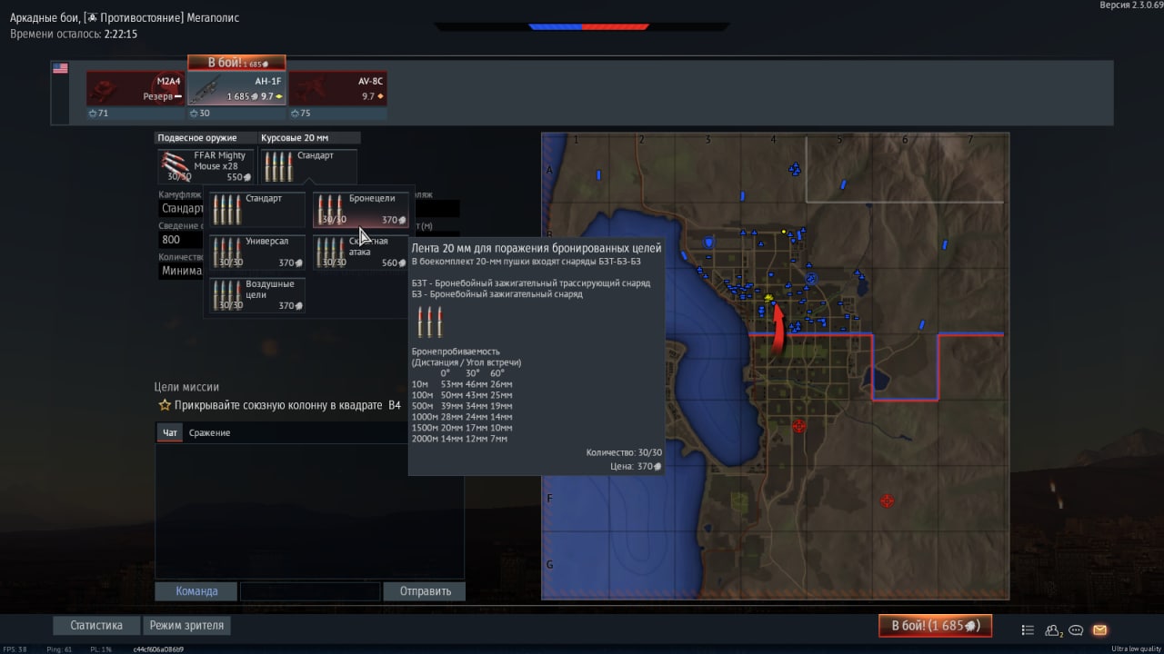
Task: Open Статистика button
Action: pos(96,625)
